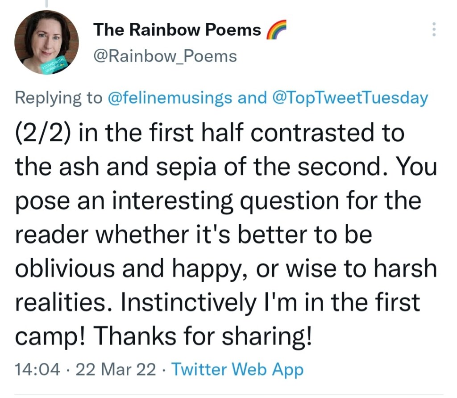This screenshot has width=457, height=398.
Task: Open the @Rainbow_Poems handle
Action: pyautogui.click(x=165, y=56)
